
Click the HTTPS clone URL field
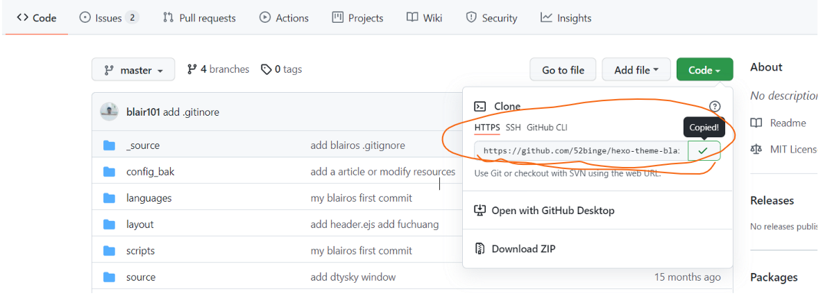581,150
